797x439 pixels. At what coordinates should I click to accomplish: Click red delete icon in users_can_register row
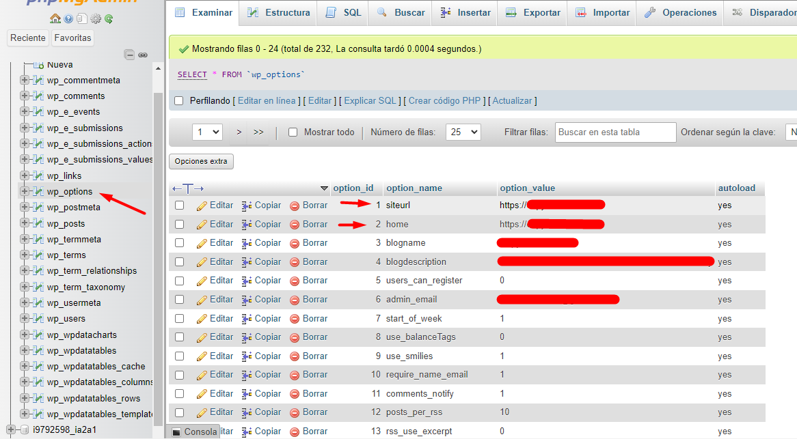[295, 281]
